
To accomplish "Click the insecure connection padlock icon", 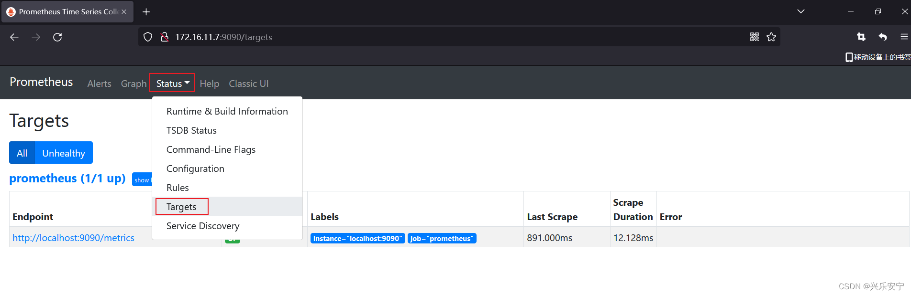I will [165, 37].
